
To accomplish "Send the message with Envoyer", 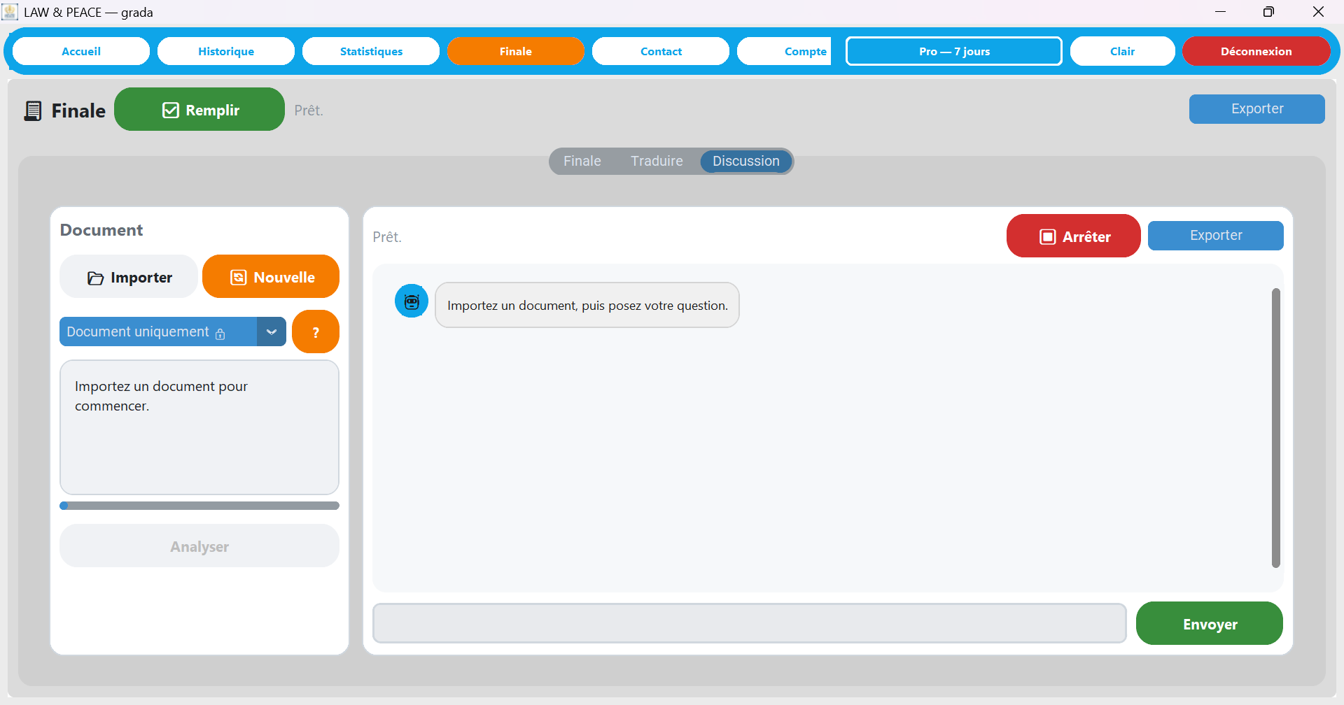I will click(1210, 623).
